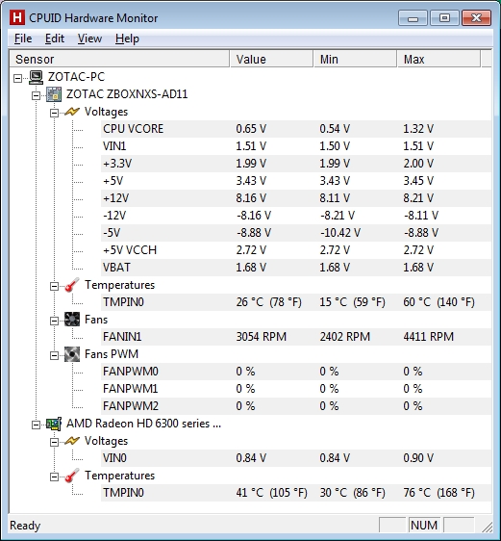501x541 pixels.
Task: Collapse the Radeon Voltages group
Action: (54, 442)
